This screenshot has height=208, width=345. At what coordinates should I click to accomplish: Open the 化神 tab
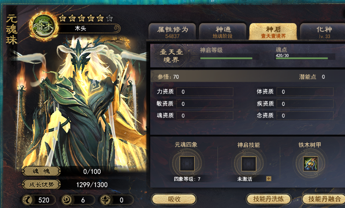pos(323,31)
